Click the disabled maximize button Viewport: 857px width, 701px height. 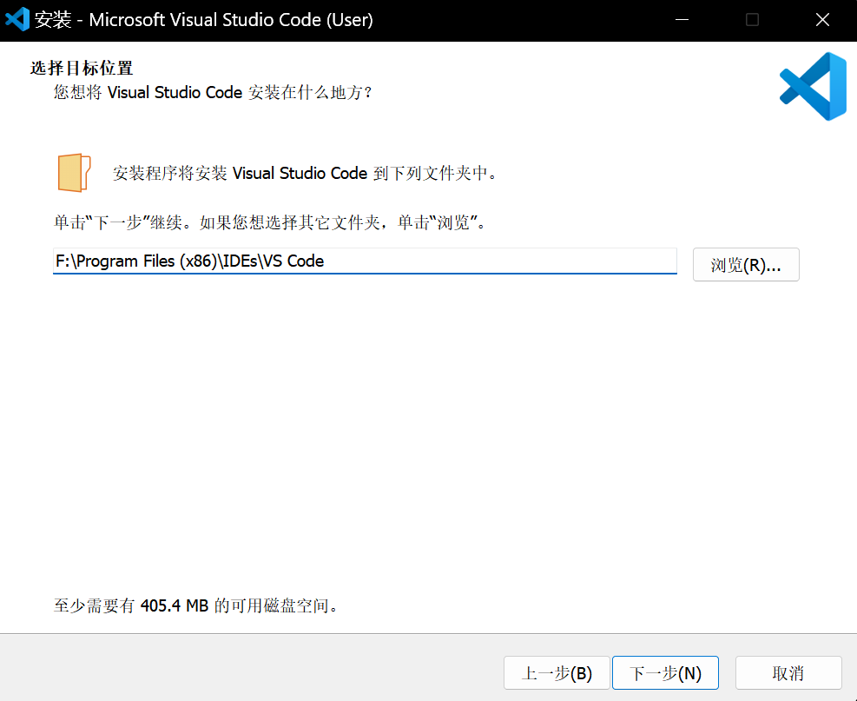pyautogui.click(x=752, y=20)
